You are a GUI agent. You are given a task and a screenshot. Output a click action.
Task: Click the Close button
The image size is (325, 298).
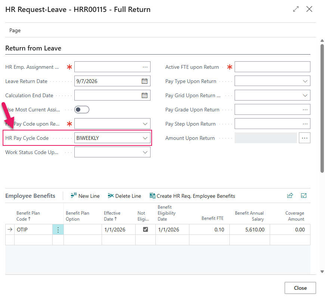pos(300,288)
